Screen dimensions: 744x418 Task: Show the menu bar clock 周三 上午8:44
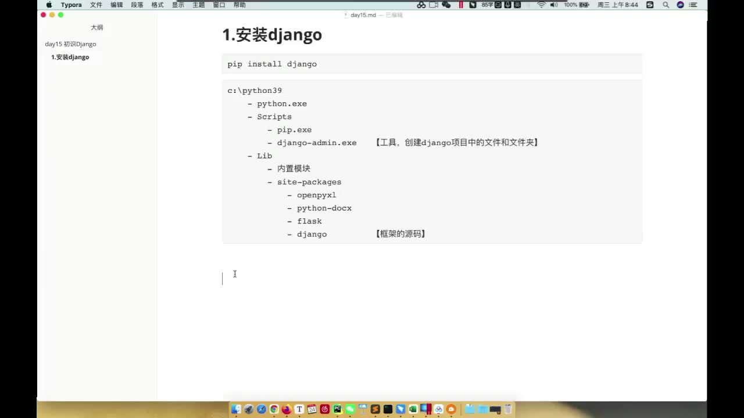pyautogui.click(x=618, y=5)
